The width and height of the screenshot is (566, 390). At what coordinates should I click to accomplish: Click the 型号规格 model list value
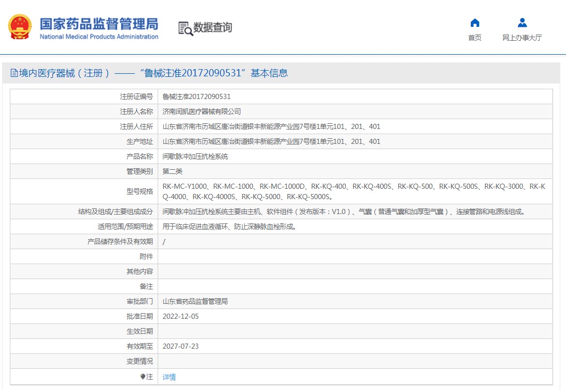click(354, 191)
